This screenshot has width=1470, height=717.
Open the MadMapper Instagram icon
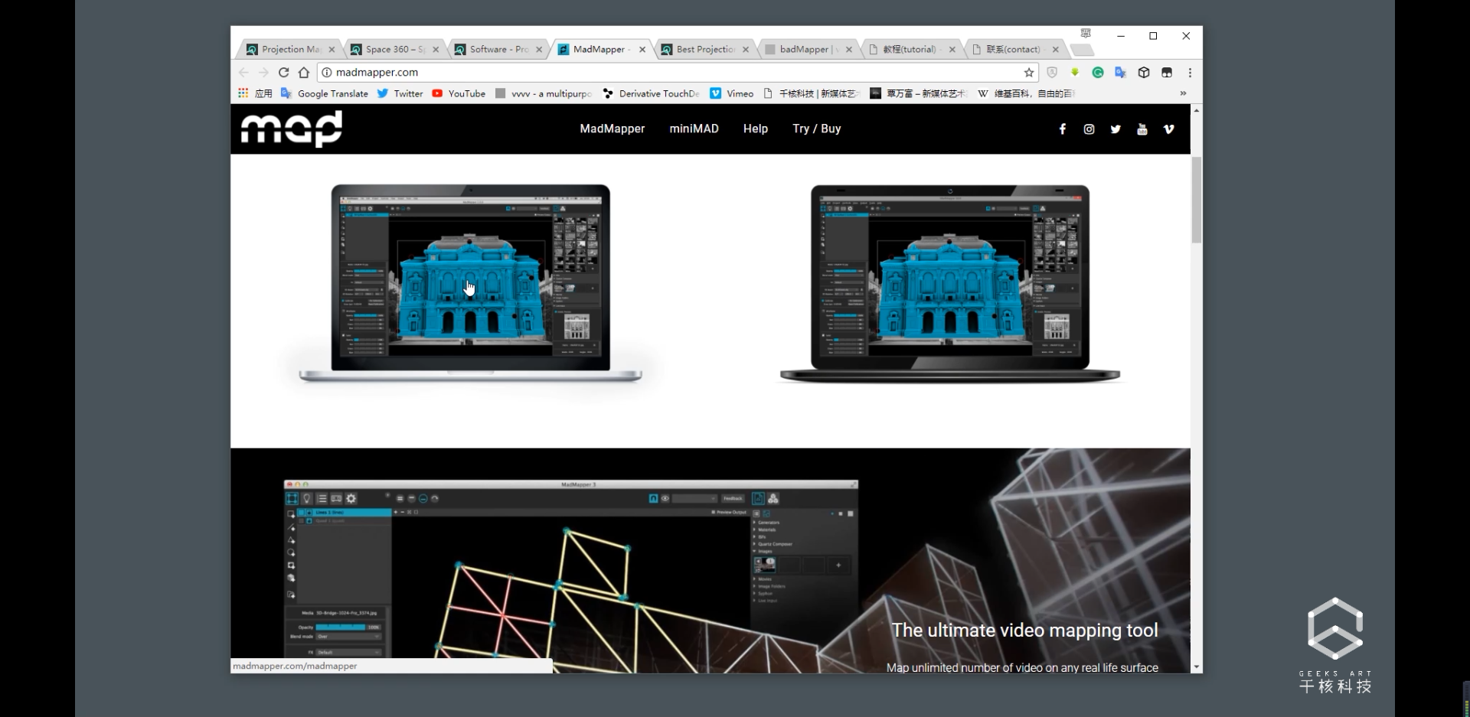(x=1089, y=129)
